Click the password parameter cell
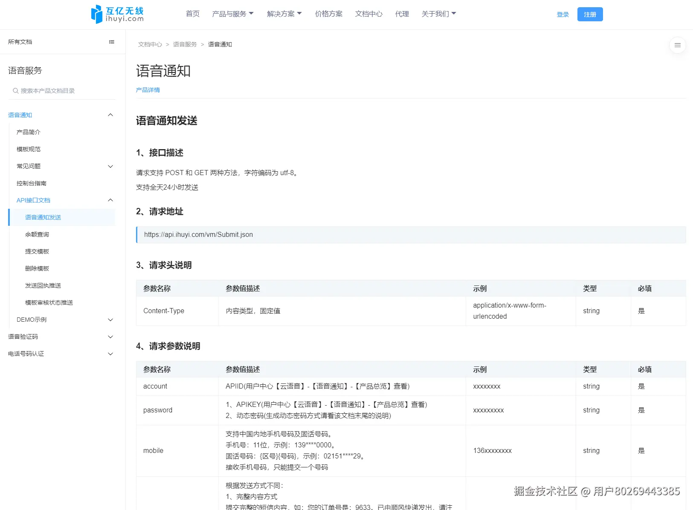 177,410
